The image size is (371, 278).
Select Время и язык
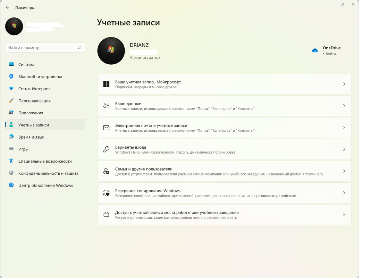click(x=45, y=137)
